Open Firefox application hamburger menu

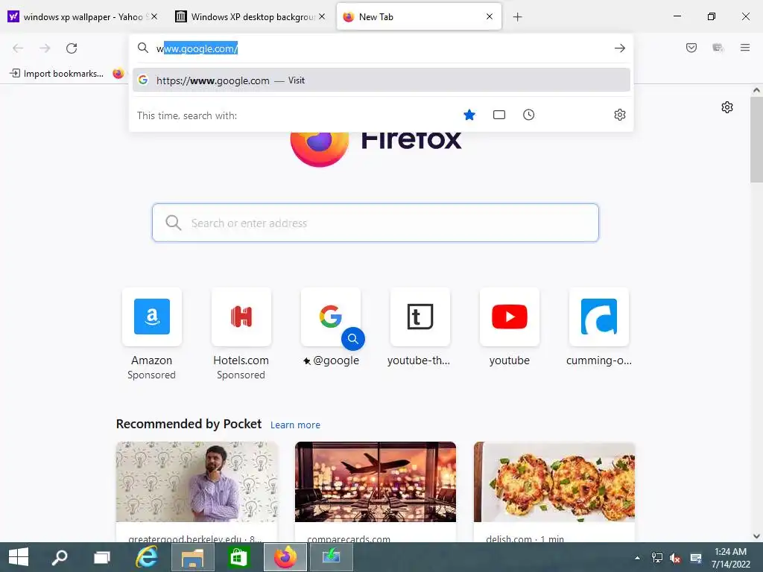pyautogui.click(x=744, y=48)
